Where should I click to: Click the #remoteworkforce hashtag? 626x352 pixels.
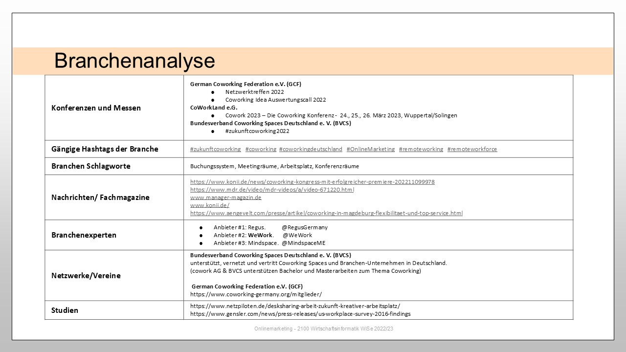(472, 149)
